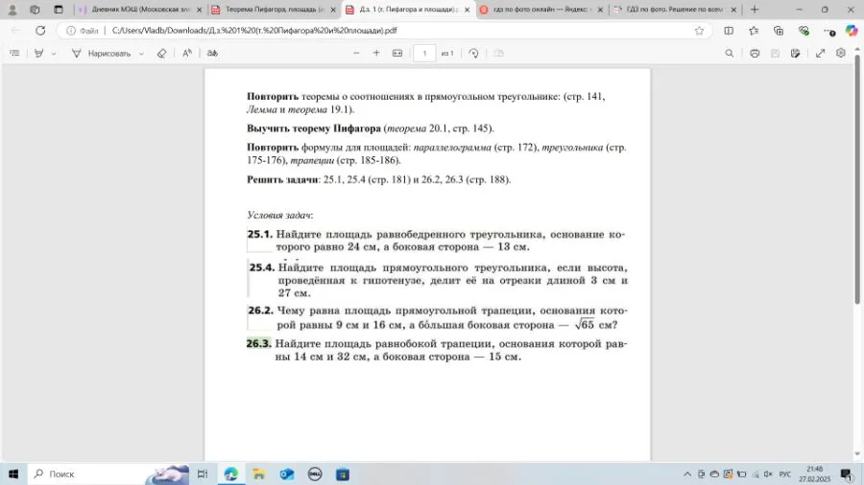The image size is (864, 485).
Task: Open the Dell app on taskbar
Action: (x=315, y=474)
